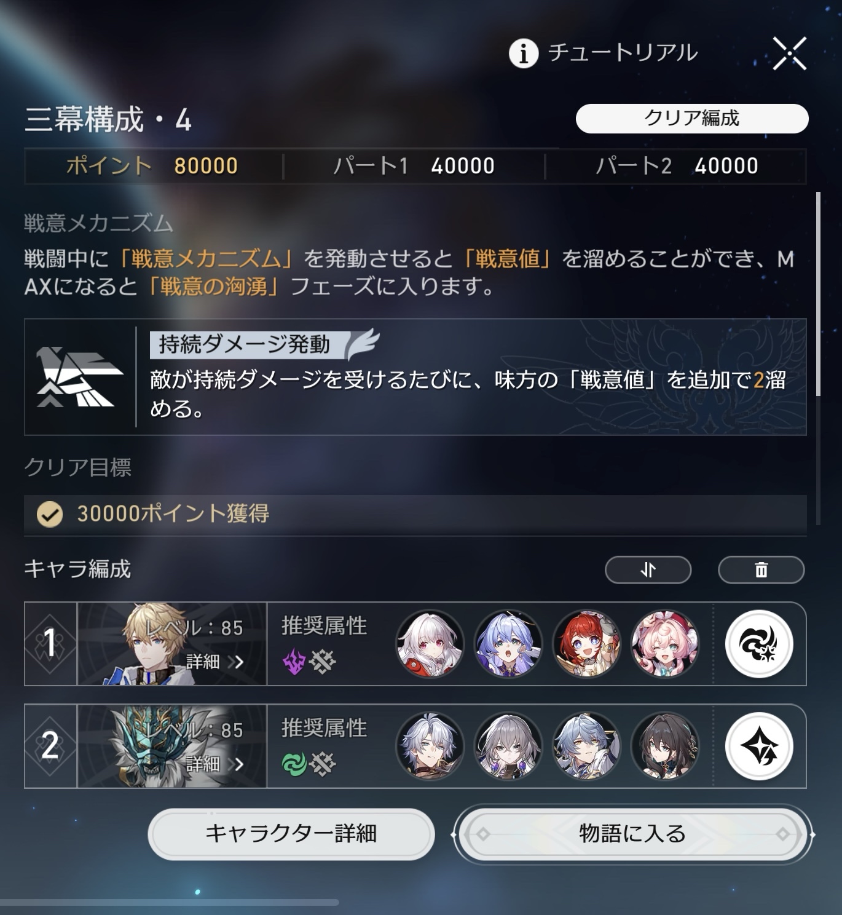Viewport: 842px width, 915px height.
Task: Open the チュートリアル info icon
Action: pyautogui.click(x=524, y=53)
